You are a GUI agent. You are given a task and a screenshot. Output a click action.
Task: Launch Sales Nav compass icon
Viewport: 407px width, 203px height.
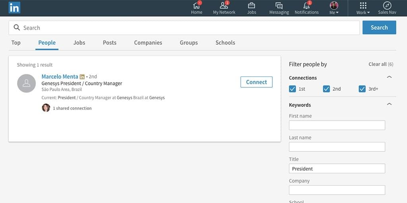(x=387, y=6)
